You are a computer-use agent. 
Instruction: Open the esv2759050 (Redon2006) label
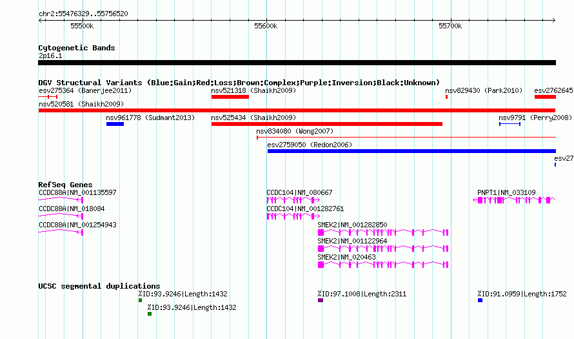click(x=310, y=145)
